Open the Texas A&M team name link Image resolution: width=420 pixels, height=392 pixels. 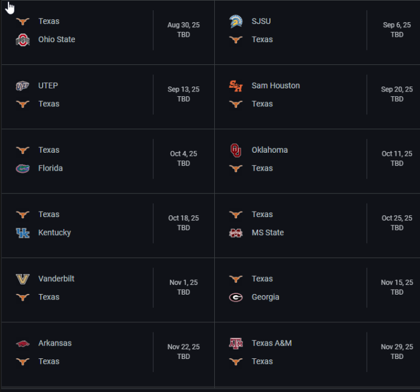click(x=272, y=343)
